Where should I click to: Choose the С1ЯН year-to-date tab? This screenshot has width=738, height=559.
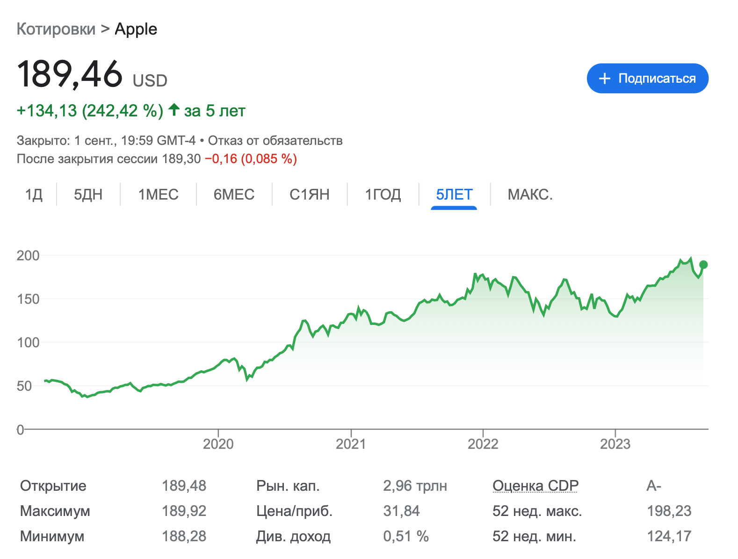310,194
